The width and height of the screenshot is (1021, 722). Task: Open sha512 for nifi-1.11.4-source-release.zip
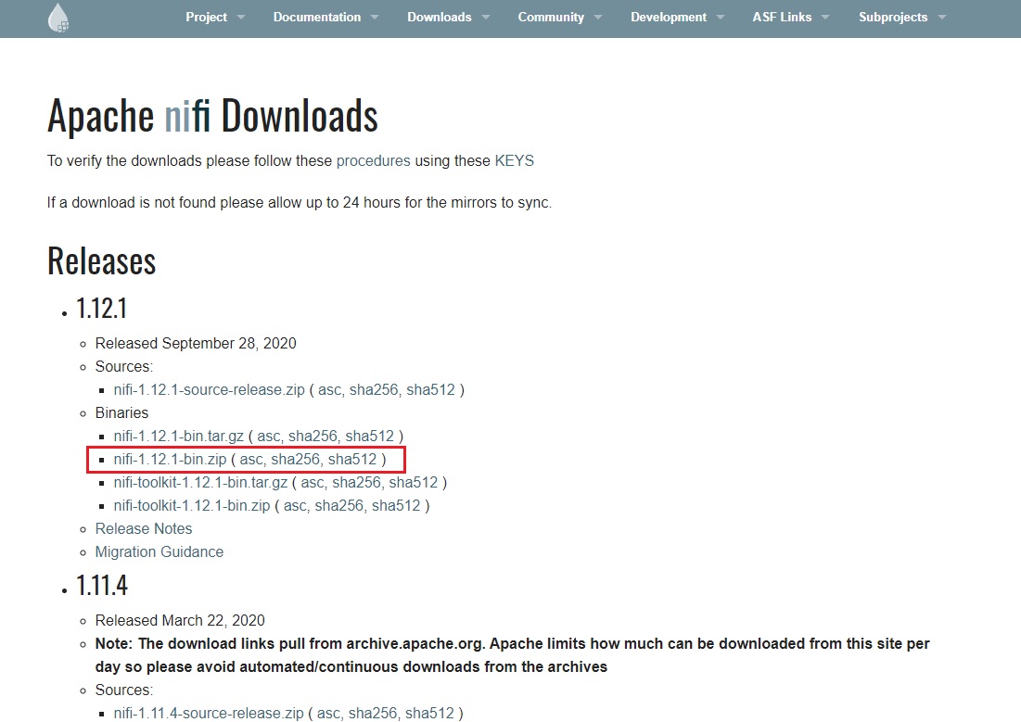[x=429, y=714]
